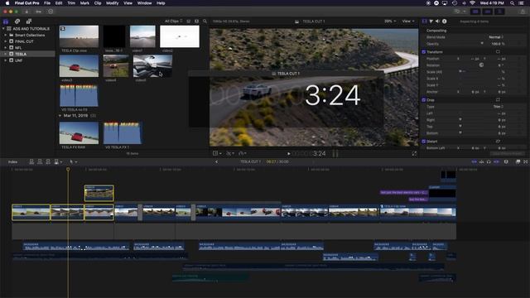Toggle the Crop onscreen controls icon

(498, 99)
